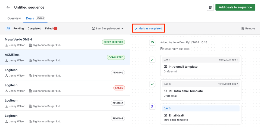This screenshot has height=127, width=260.
Task: Remove the deal from sequence
Action: [x=248, y=28]
